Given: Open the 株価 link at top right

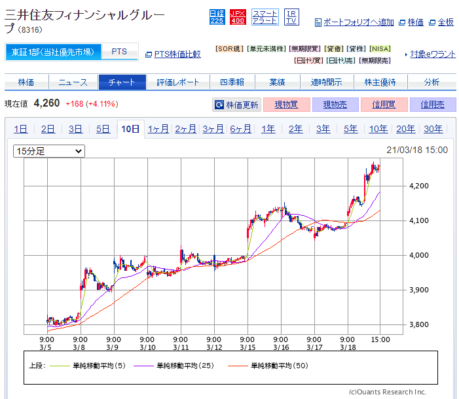Looking at the screenshot, I should 415,22.
